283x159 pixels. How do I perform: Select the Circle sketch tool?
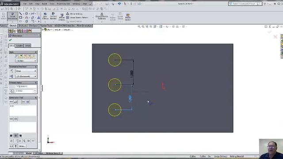pyautogui.click(x=27, y=14)
